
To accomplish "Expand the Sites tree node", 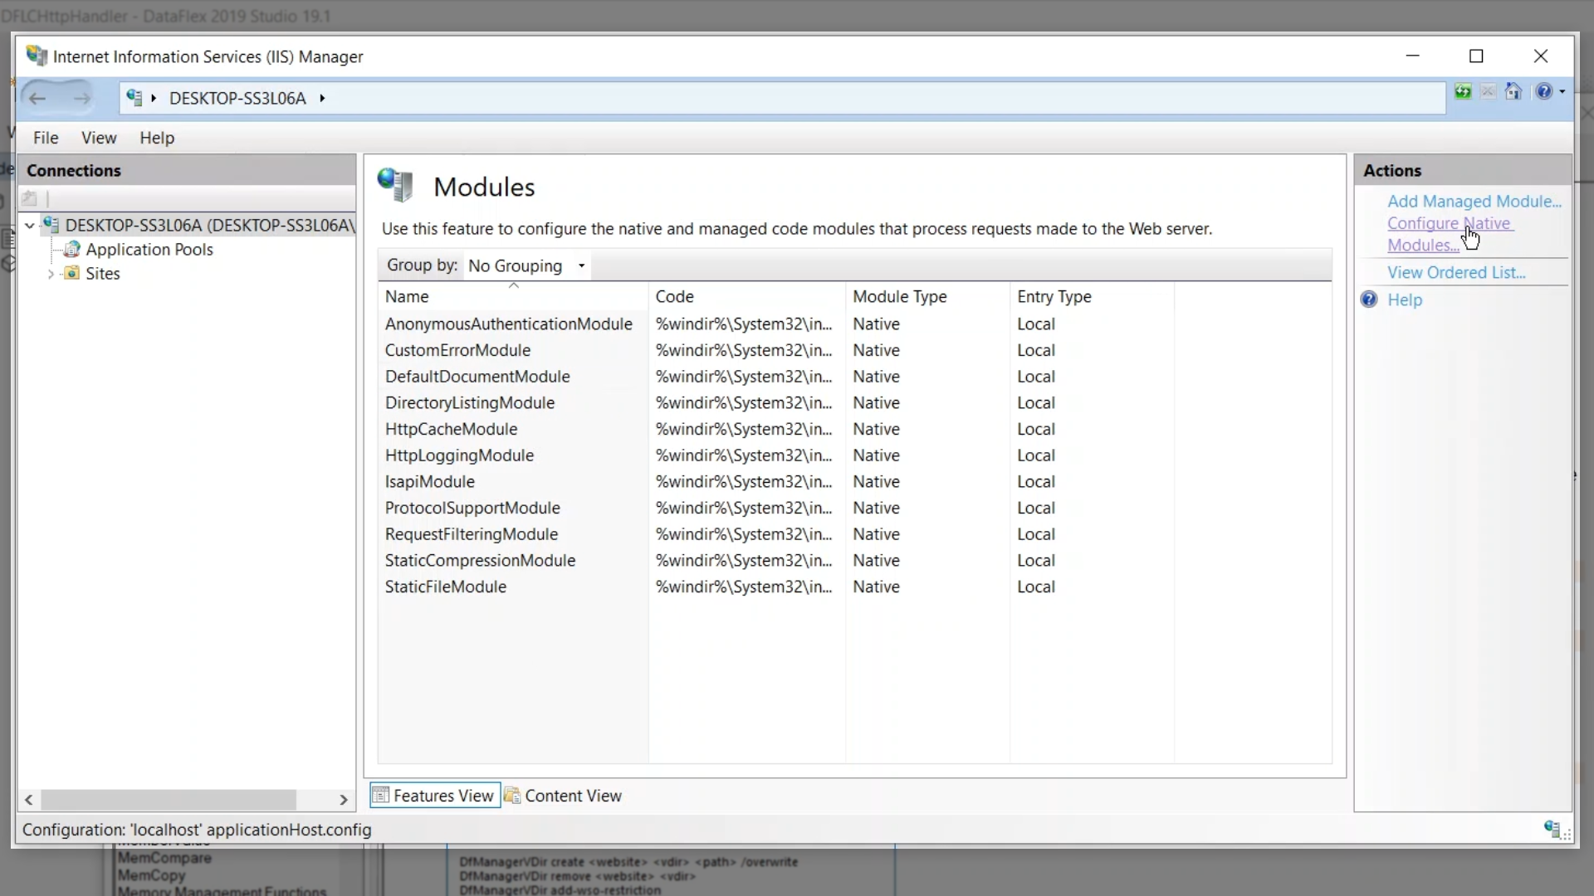I will 51,274.
